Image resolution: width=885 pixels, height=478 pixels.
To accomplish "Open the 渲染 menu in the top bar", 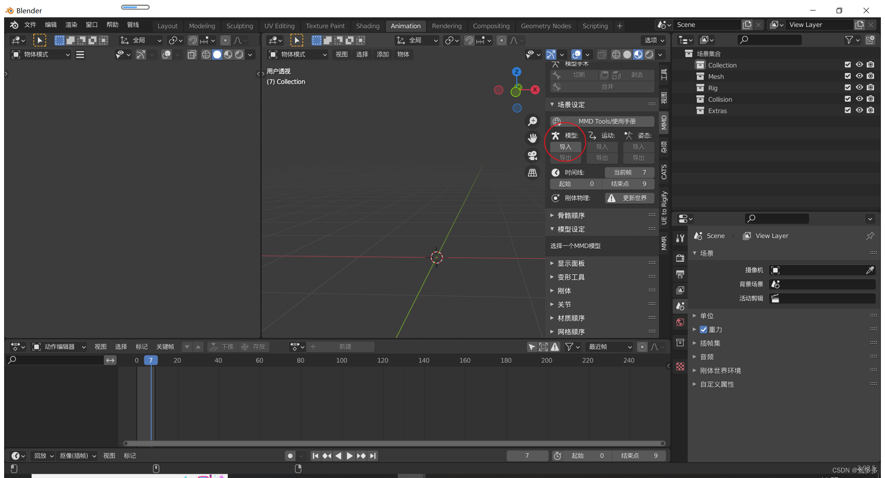I will tap(71, 25).
